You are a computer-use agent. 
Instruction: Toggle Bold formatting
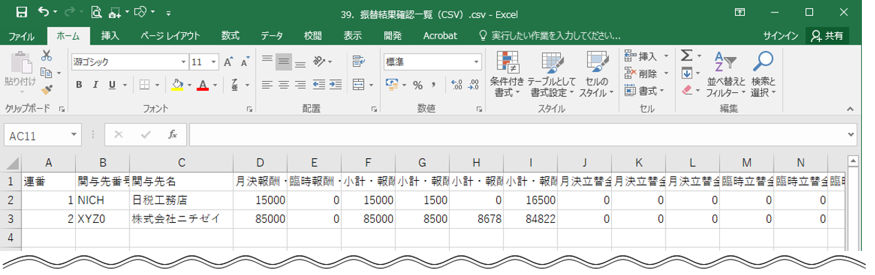(x=79, y=85)
